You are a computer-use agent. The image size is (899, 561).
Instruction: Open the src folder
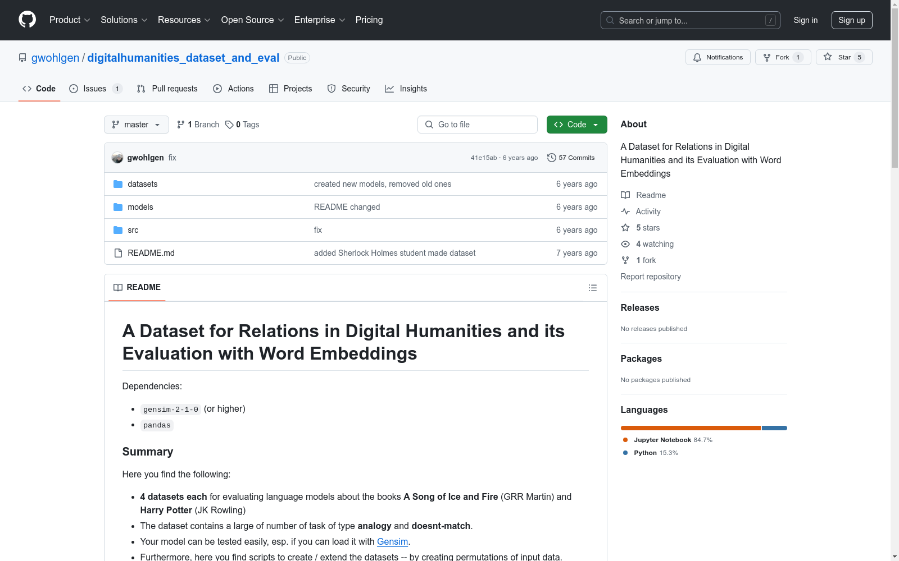click(x=133, y=230)
